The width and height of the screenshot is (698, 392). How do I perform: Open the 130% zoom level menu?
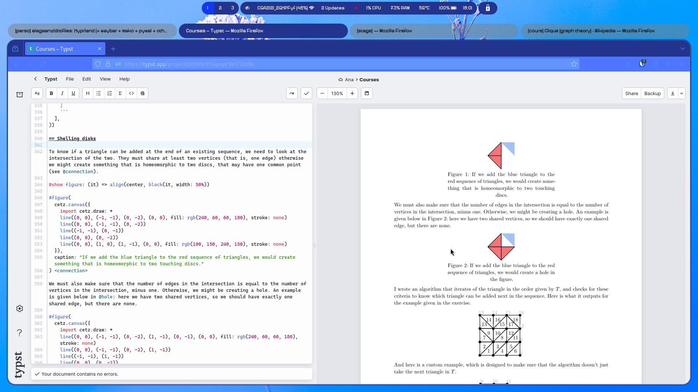tap(337, 93)
